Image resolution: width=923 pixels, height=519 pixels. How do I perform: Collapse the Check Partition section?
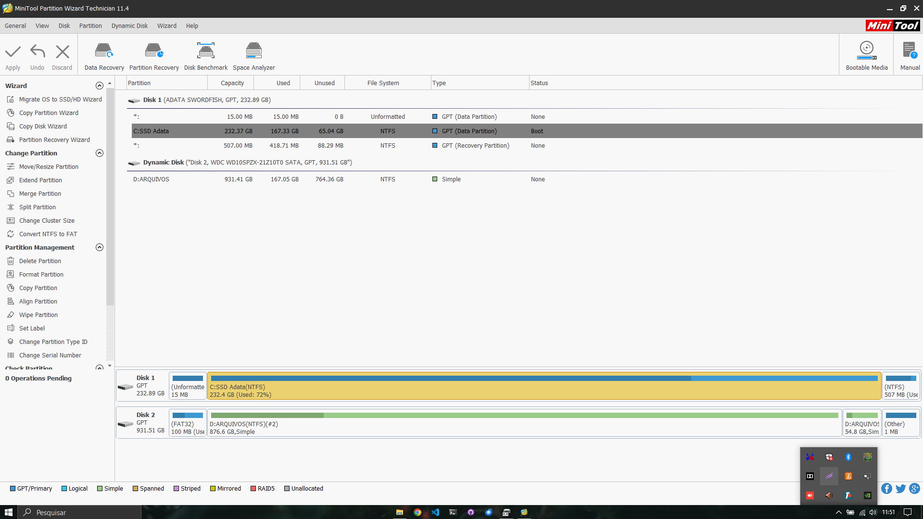(100, 367)
